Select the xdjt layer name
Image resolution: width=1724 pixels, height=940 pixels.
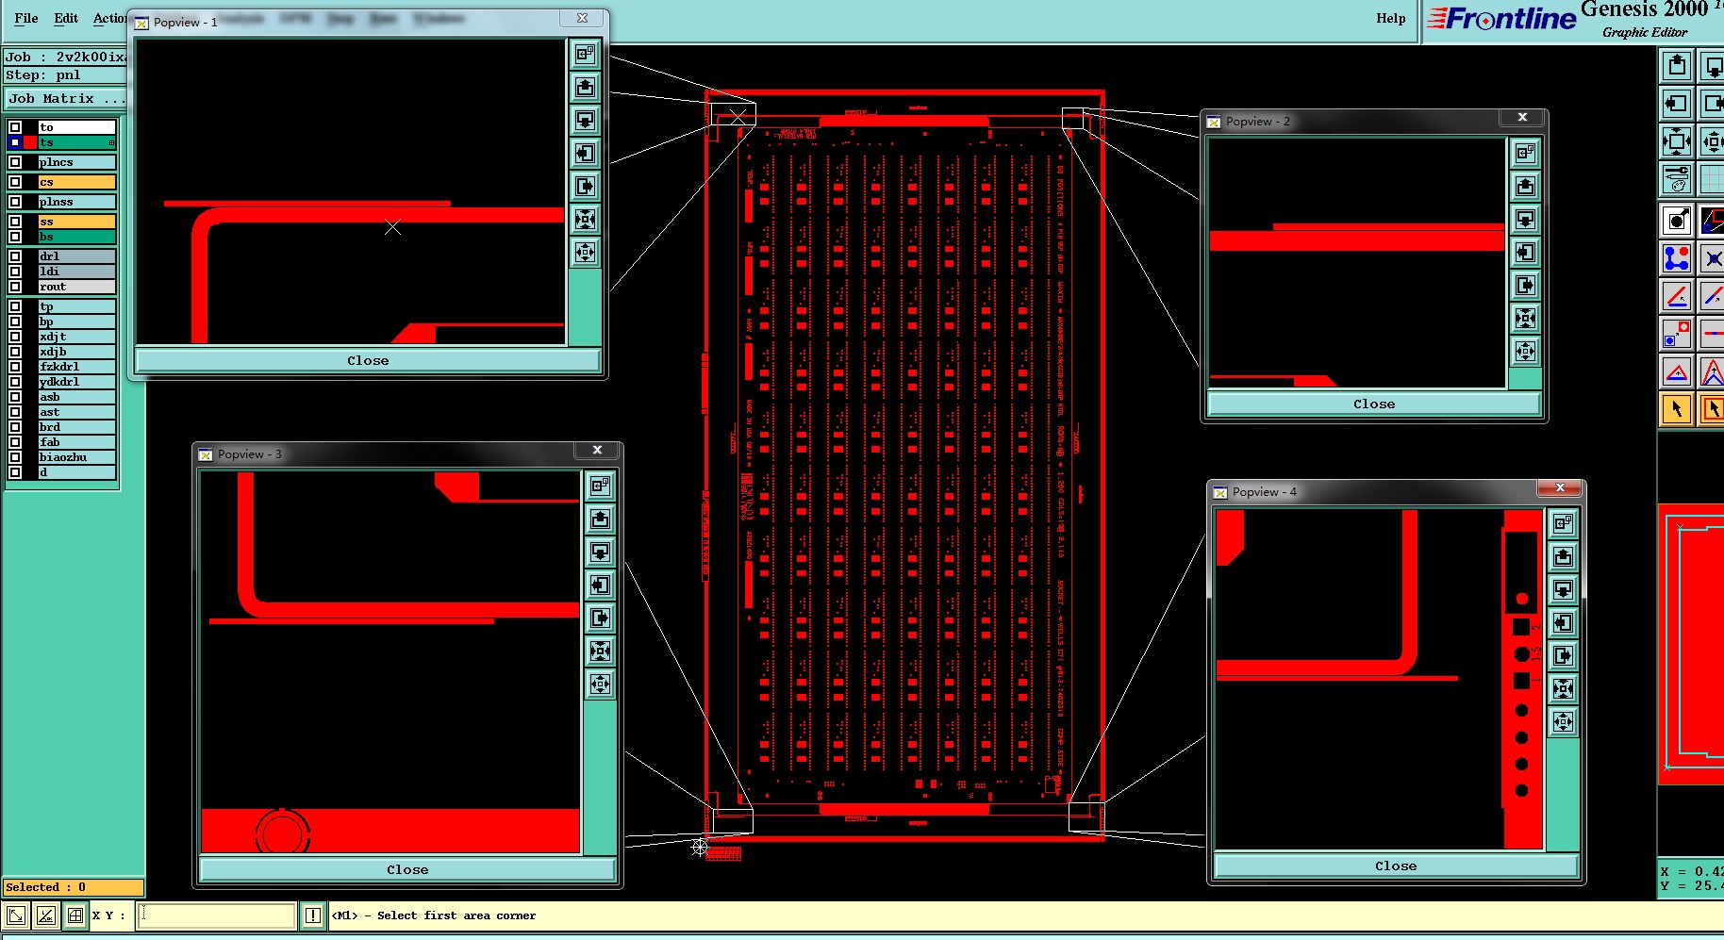click(77, 337)
